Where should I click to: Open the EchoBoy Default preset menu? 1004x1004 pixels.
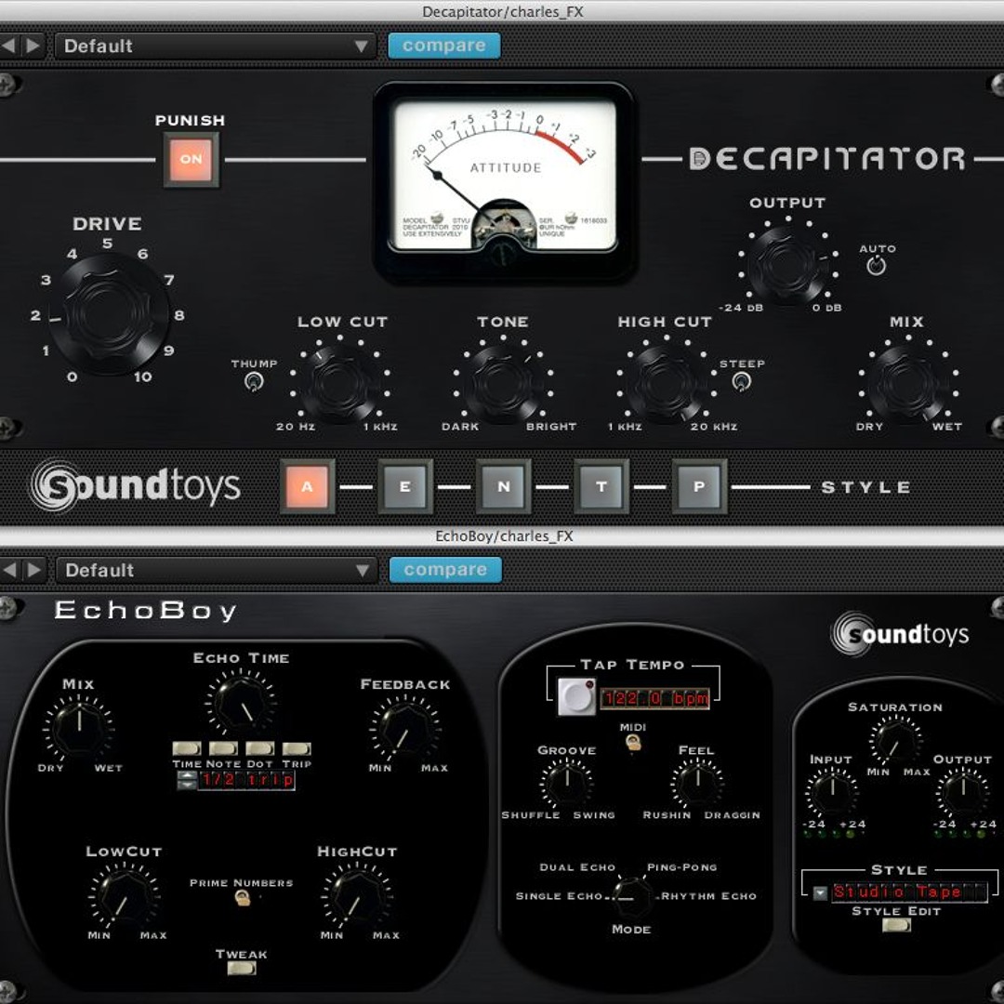click(216, 570)
